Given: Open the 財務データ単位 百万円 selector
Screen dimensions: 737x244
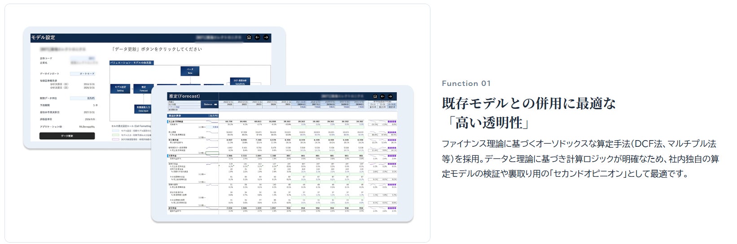Looking at the screenshot, I should point(83,98).
